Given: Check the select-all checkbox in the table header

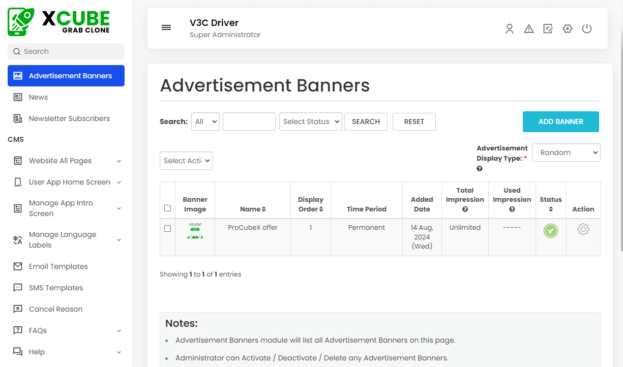Looking at the screenshot, I should coord(167,208).
